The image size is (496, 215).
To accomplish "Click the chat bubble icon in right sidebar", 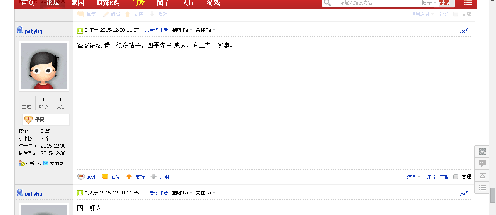I will pyautogui.click(x=482, y=163).
